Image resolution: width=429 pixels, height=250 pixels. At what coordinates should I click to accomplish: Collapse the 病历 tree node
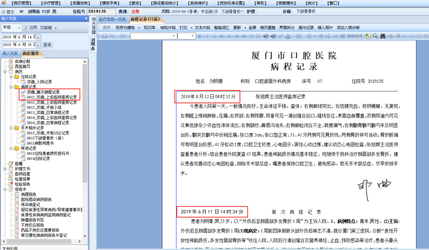click(5, 72)
